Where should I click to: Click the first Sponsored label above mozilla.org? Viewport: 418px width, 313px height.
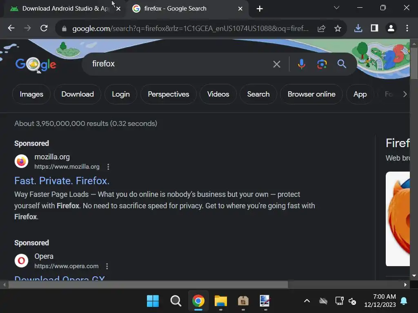coord(32,143)
